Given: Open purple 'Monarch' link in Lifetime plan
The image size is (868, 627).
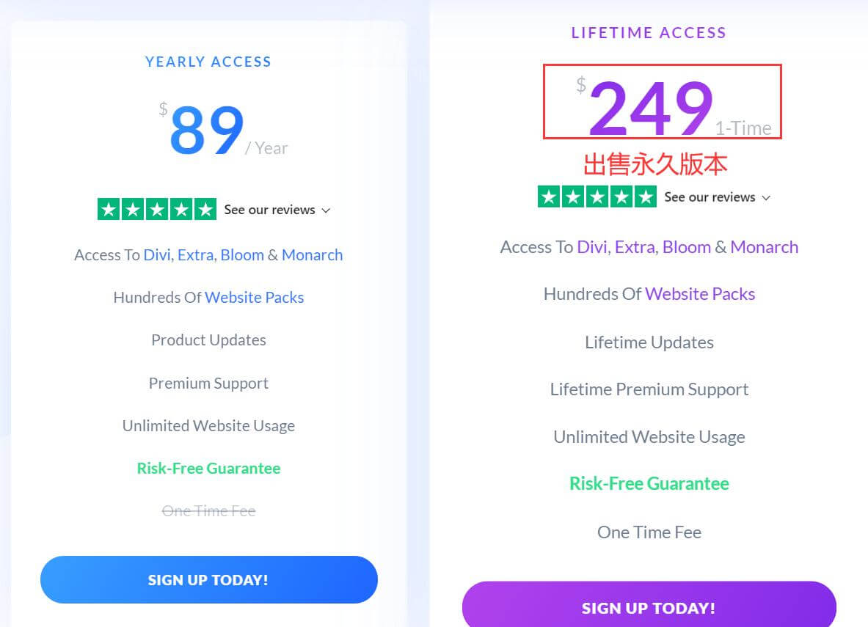Looking at the screenshot, I should 764,247.
